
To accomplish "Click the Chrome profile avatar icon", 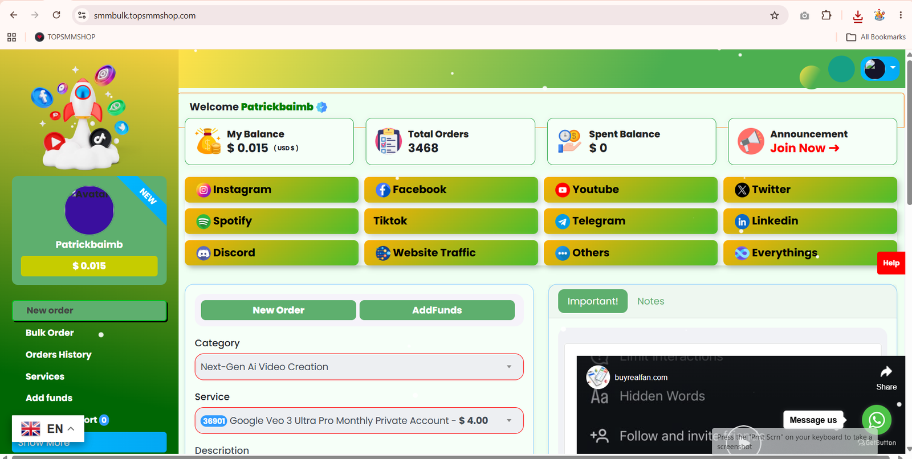I will (880, 15).
